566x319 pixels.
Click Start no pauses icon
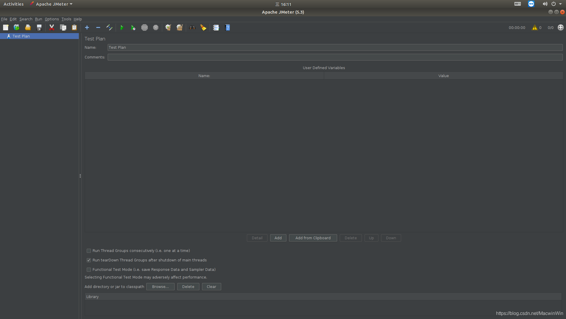(x=133, y=27)
